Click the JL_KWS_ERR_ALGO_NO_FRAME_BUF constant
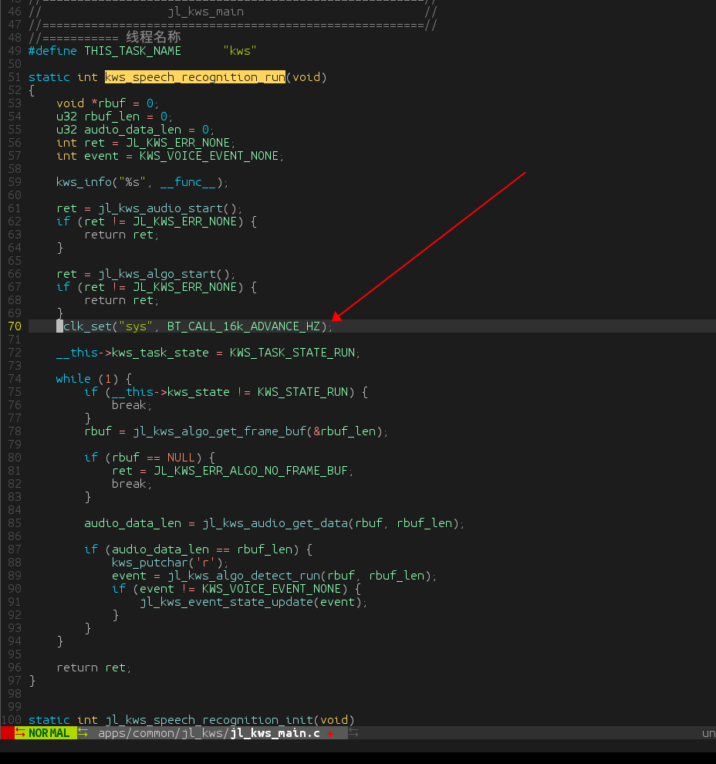This screenshot has width=716, height=764. coord(251,471)
